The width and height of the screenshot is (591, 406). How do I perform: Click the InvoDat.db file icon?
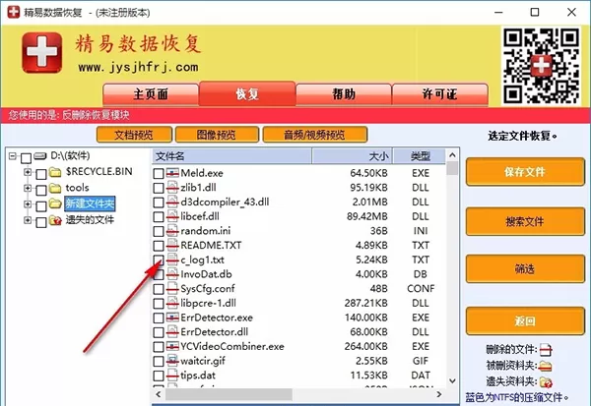[x=172, y=274]
